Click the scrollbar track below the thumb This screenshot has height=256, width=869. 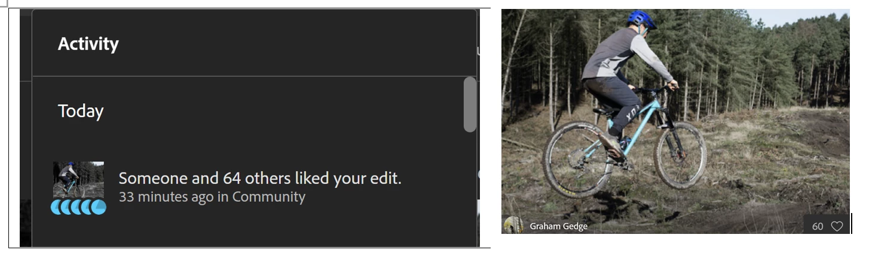tap(470, 189)
